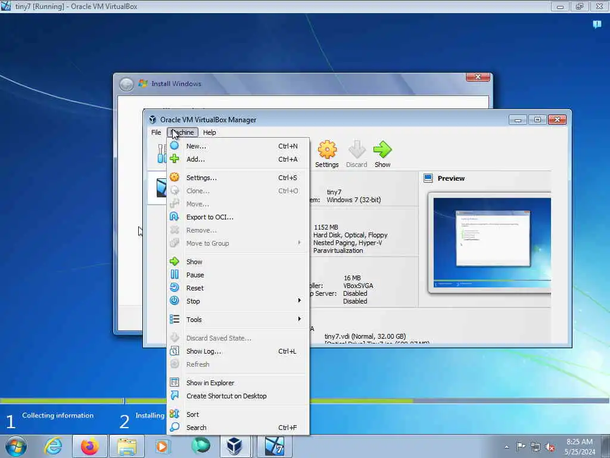Choose New... from Machine menu
Viewport: 610px width, 458px height.
[x=238, y=146]
